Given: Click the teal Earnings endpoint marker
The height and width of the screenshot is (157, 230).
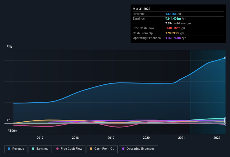Looking at the screenshot, I should click(x=225, y=118).
